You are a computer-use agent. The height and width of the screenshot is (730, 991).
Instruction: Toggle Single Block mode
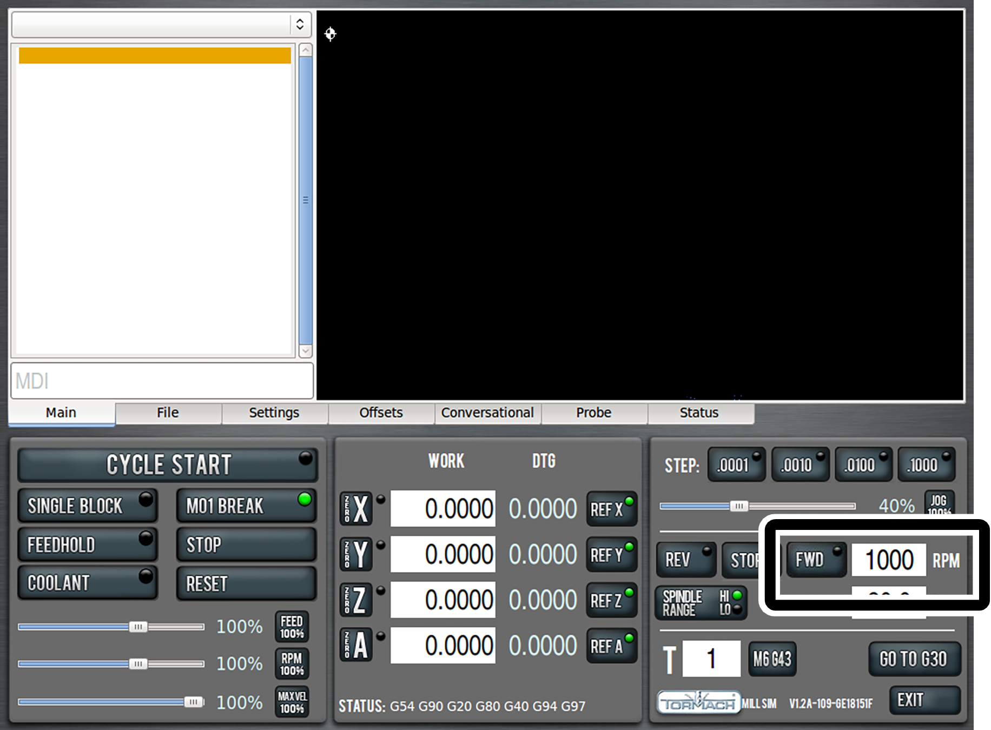click(x=88, y=506)
